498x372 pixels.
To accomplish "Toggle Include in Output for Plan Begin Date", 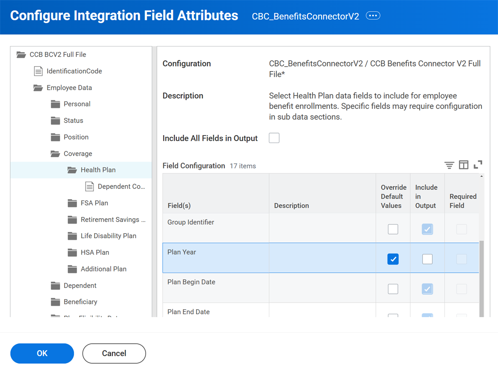I will [427, 289].
